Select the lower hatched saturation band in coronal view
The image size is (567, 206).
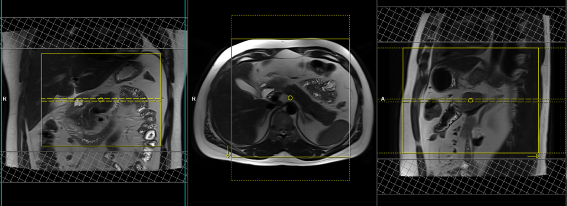click(94, 166)
